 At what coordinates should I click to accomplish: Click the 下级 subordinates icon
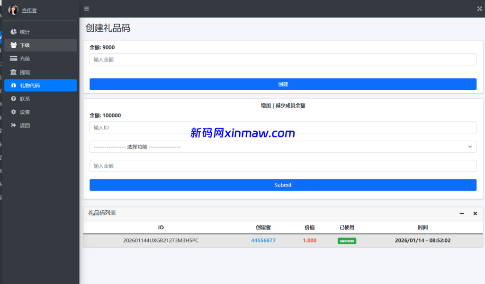point(14,45)
